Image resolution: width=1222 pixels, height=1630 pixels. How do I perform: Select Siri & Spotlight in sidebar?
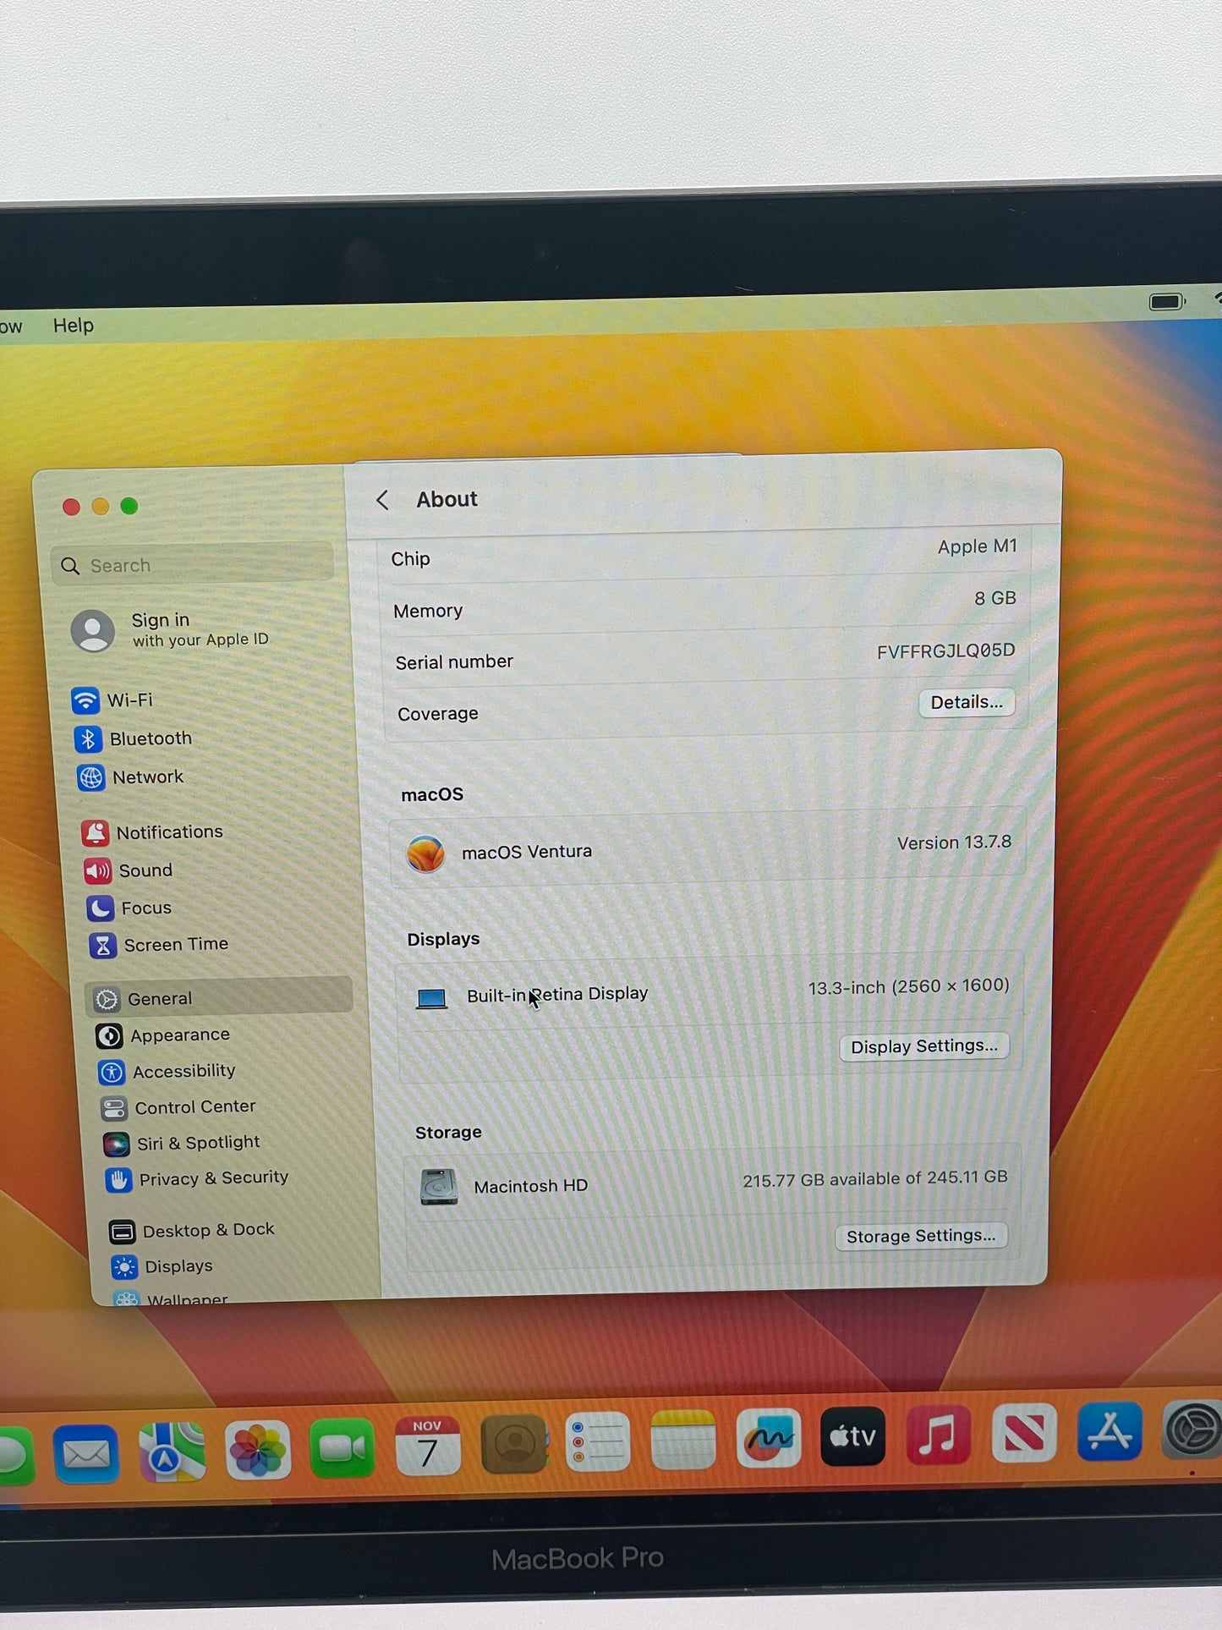(181, 1143)
